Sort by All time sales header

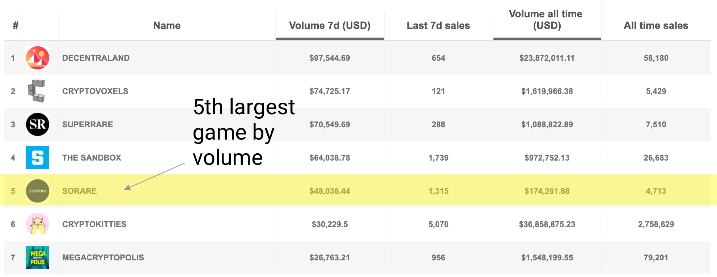(x=656, y=26)
